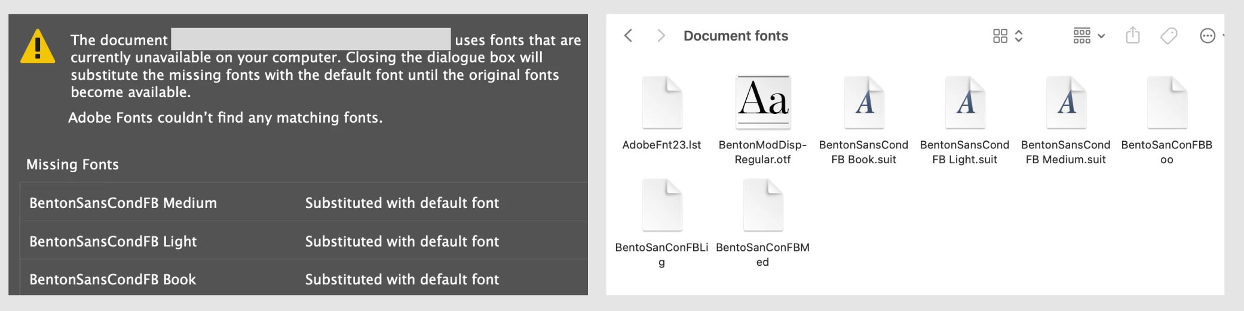Viewport: 1244px width, 311px height.
Task: Click Book row's 'Substituted with default font' status
Action: pos(402,279)
